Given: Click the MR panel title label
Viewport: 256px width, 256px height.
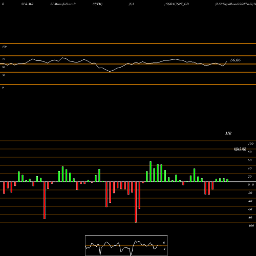Looking at the screenshot, I should (228, 133).
